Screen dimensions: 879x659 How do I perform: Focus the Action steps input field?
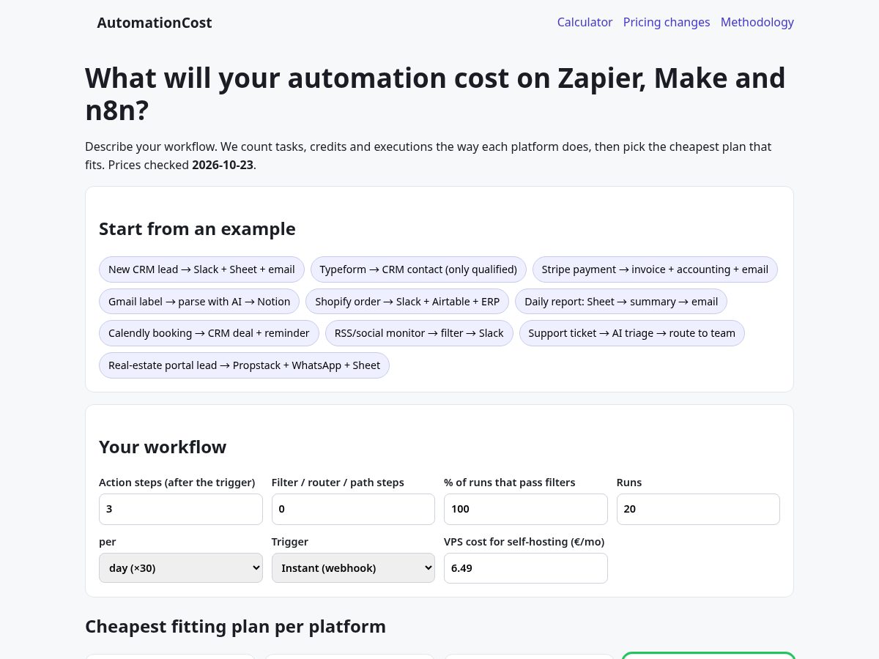181,509
